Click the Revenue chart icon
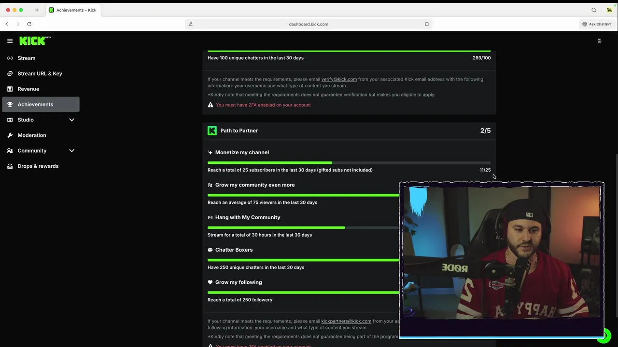 [10, 89]
